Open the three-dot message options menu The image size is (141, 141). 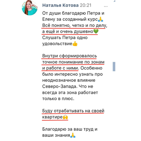[x=106, y=6]
